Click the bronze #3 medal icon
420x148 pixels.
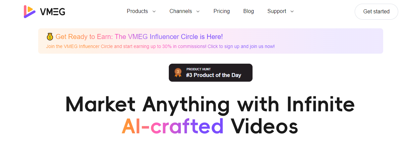[x=178, y=72]
